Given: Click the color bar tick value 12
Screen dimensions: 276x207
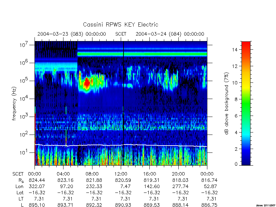Looking at the screenshot, I should [x=235, y=66].
